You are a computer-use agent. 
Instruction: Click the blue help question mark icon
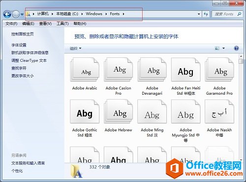[x=236, y=48]
